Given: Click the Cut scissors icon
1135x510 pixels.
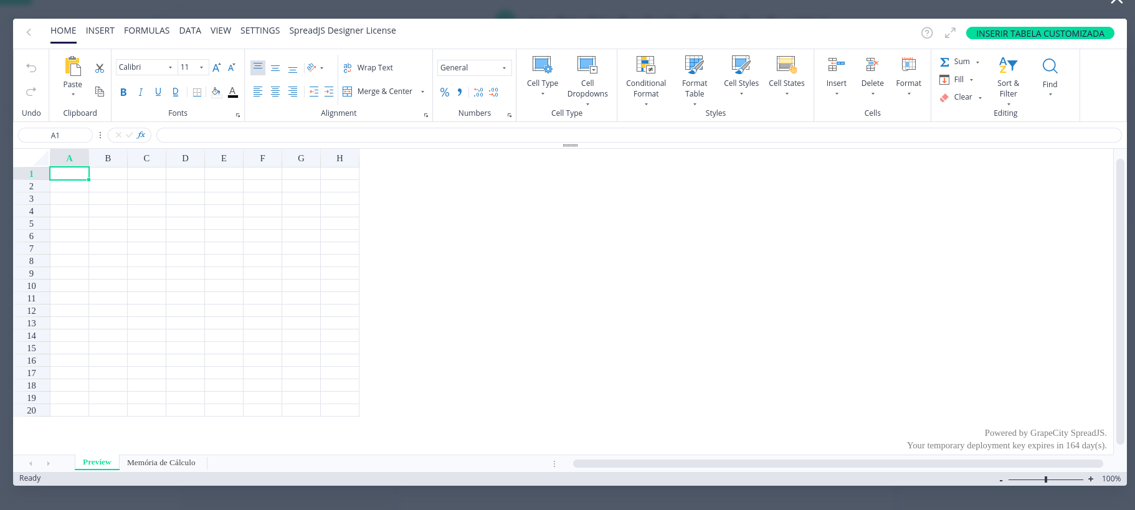Looking at the screenshot, I should point(100,68).
